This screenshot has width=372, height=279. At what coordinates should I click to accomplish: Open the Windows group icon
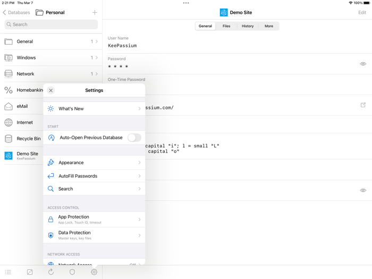(x=9, y=57)
